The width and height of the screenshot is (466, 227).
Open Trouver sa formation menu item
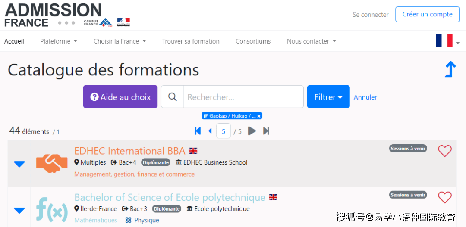191,41
